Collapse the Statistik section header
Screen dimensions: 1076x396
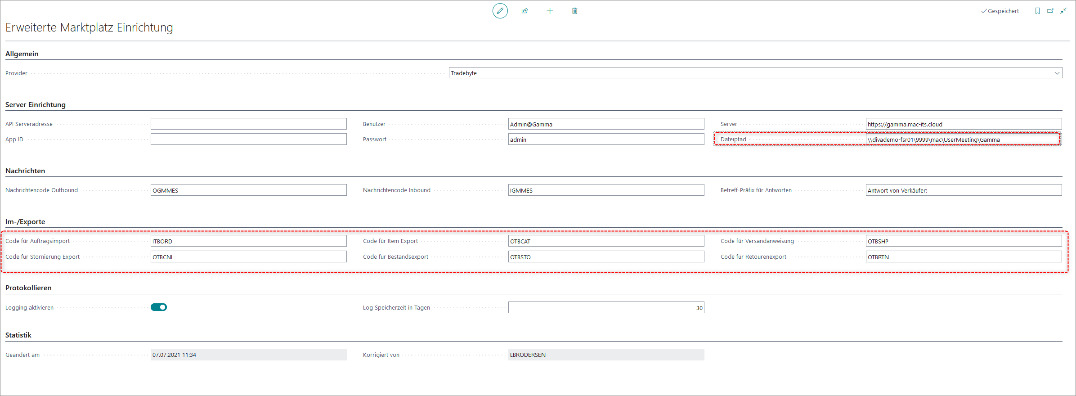[18, 335]
